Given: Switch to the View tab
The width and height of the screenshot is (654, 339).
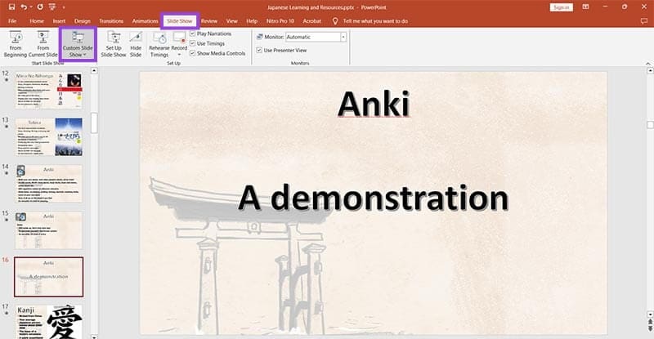Looking at the screenshot, I should click(x=232, y=21).
